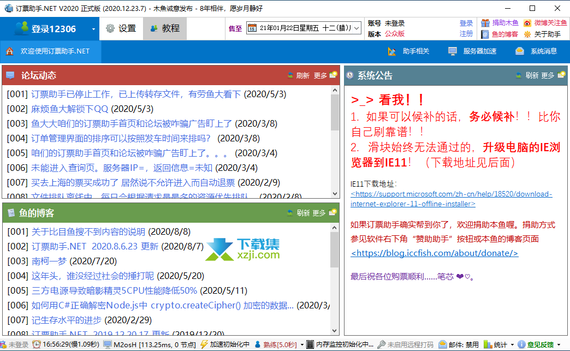Screen dimensions: 570x351
Task: Expand the dropdown arrow beside 意见反馈
Action: pyautogui.click(x=559, y=345)
